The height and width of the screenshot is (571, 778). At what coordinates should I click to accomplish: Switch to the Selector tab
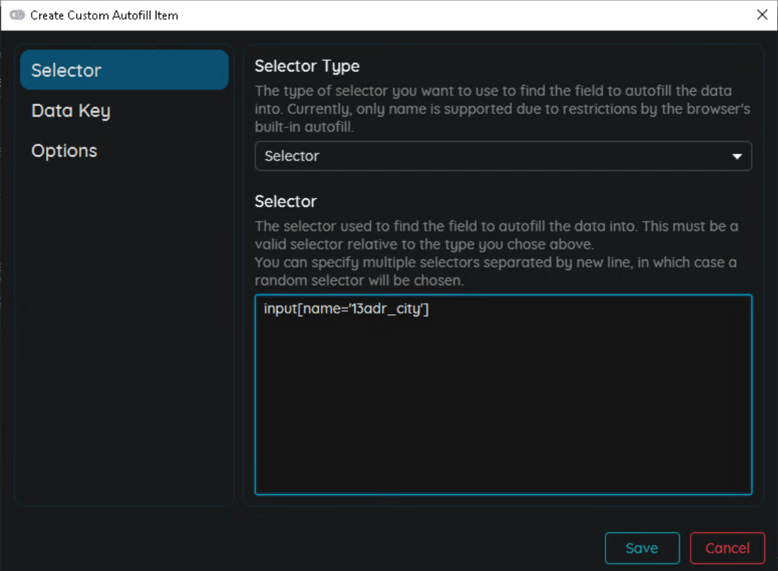click(124, 70)
